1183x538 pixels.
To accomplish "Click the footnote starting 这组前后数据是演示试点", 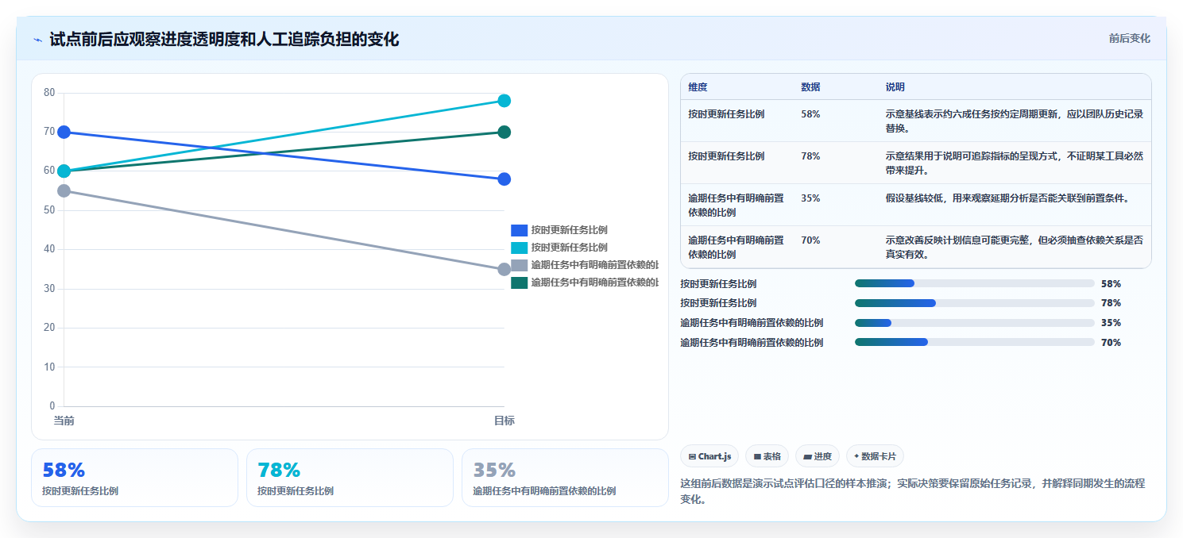I will [913, 492].
